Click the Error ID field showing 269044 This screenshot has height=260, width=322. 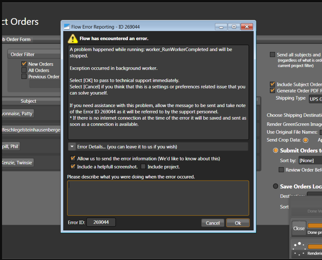[101, 222]
